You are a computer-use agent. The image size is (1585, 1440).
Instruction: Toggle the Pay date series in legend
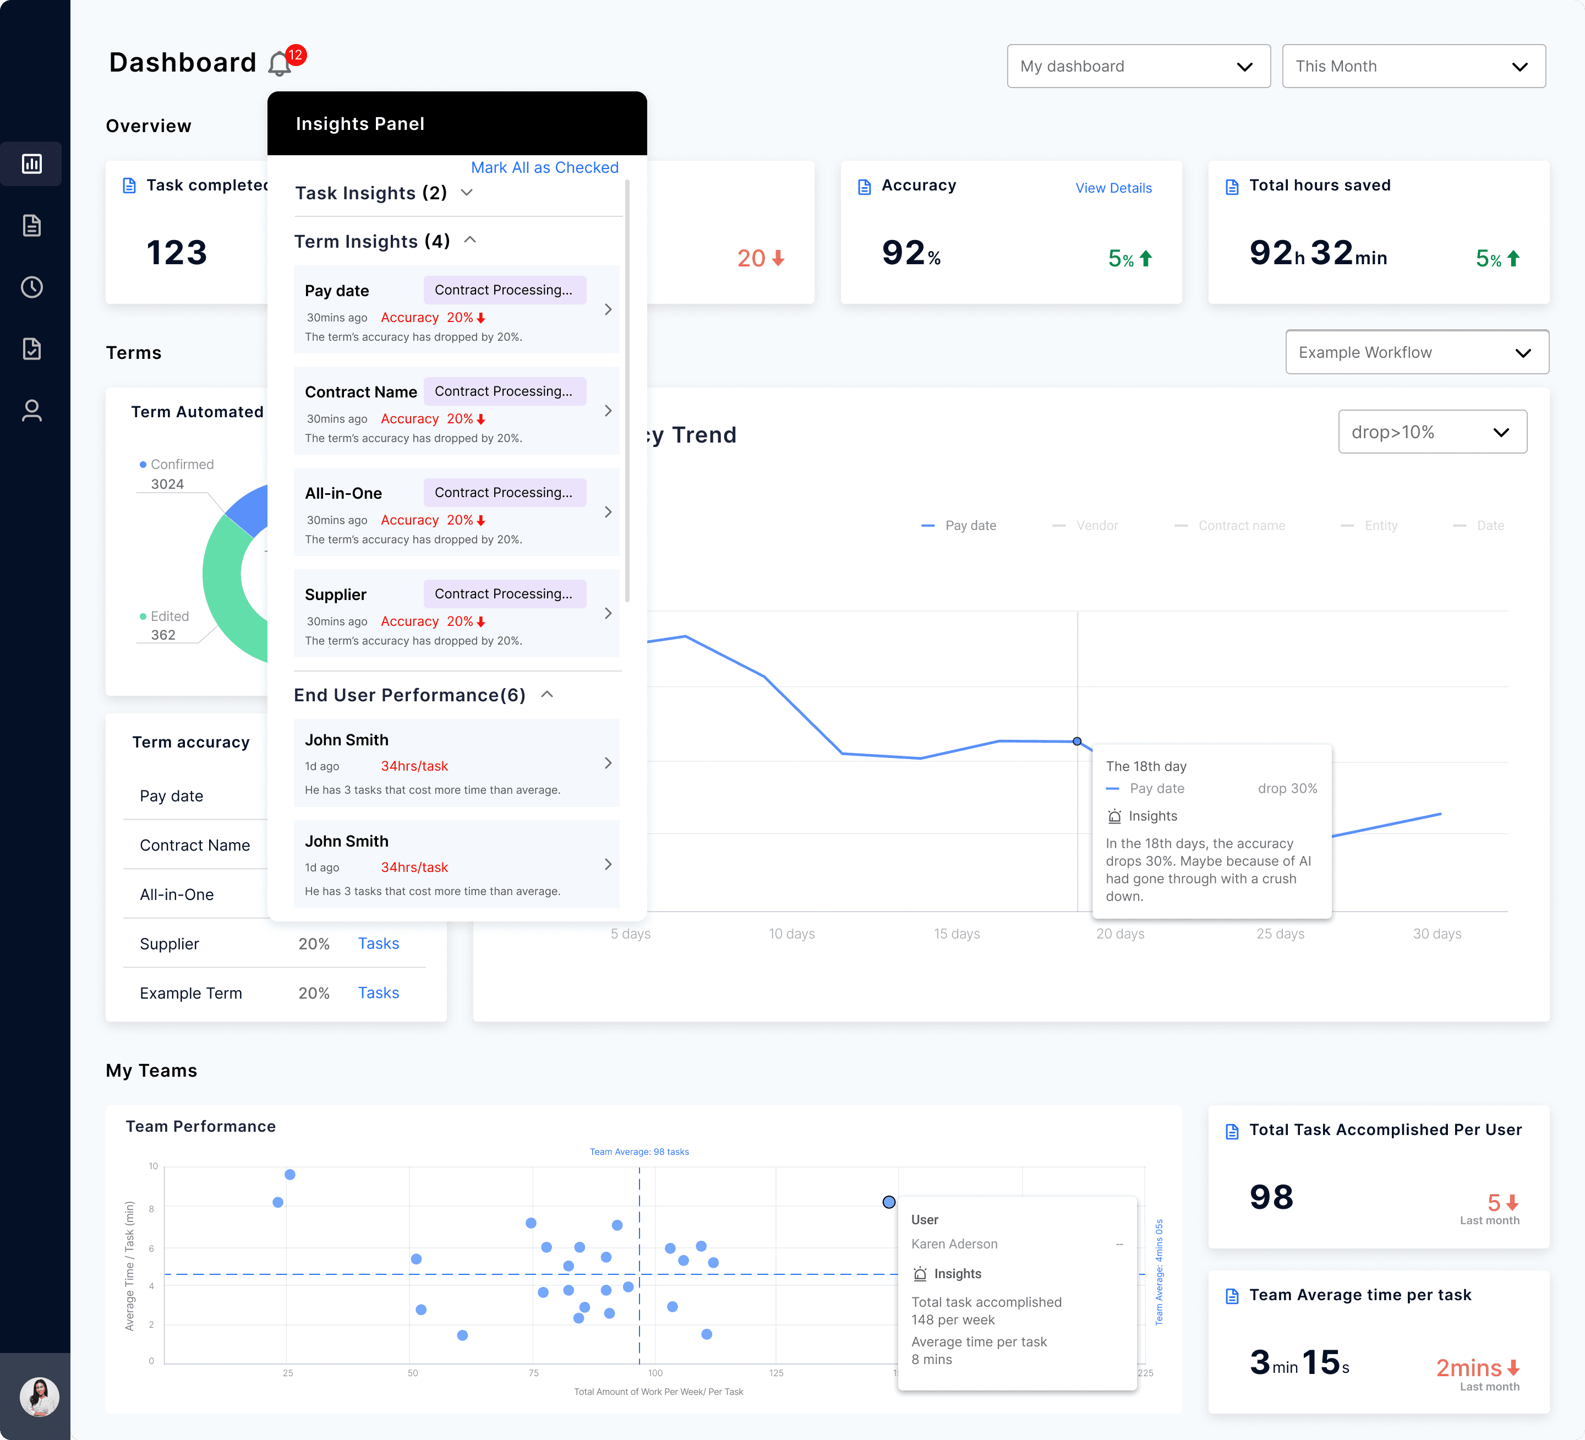pos(958,525)
